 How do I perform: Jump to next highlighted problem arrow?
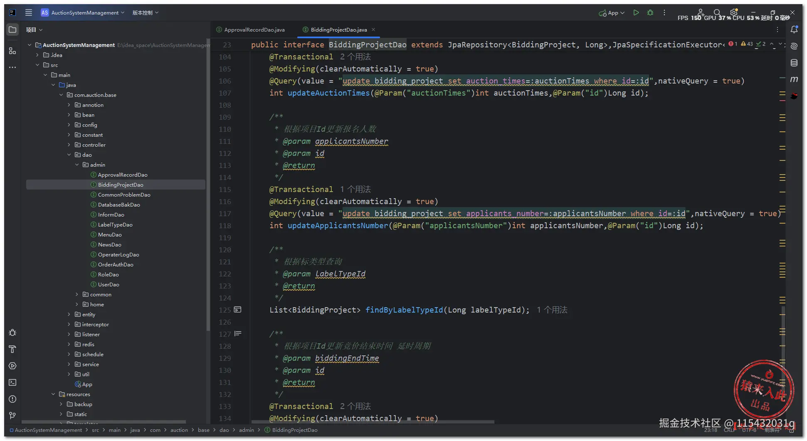coord(780,44)
